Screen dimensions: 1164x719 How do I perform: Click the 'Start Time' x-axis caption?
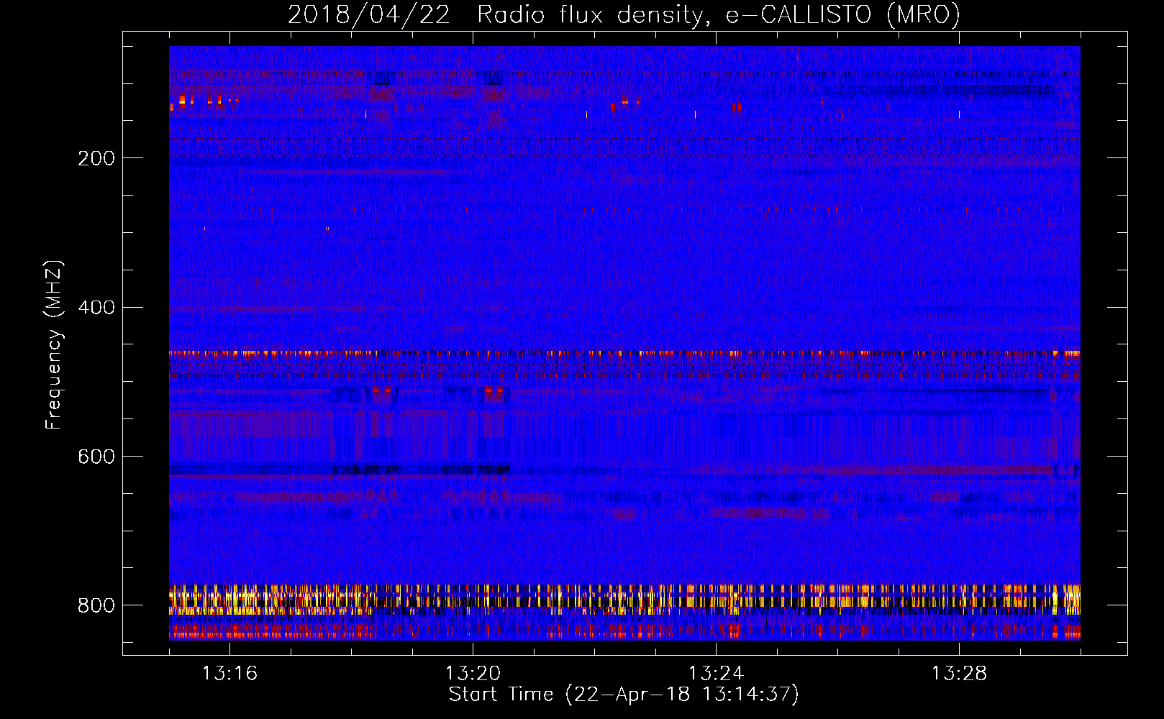pos(624,695)
